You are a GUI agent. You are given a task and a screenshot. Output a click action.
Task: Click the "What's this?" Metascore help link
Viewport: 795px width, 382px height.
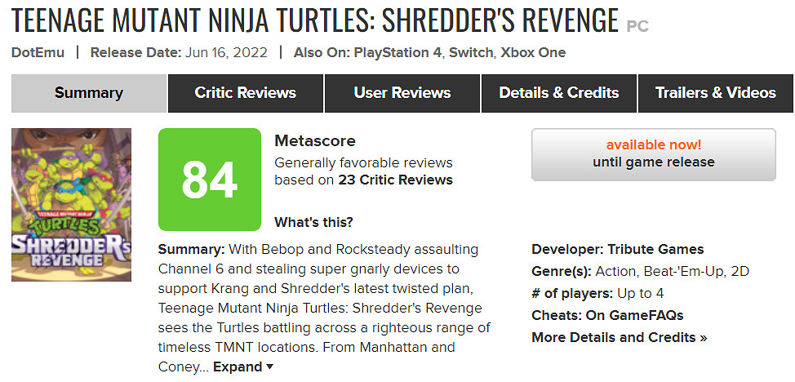click(313, 222)
